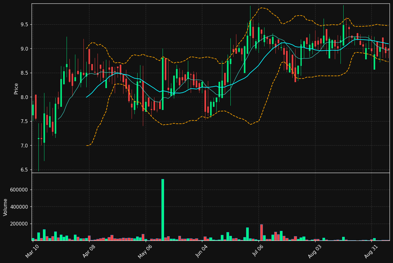Click the 9.5 price axis value
The width and height of the screenshot is (393, 263).
(x=24, y=25)
